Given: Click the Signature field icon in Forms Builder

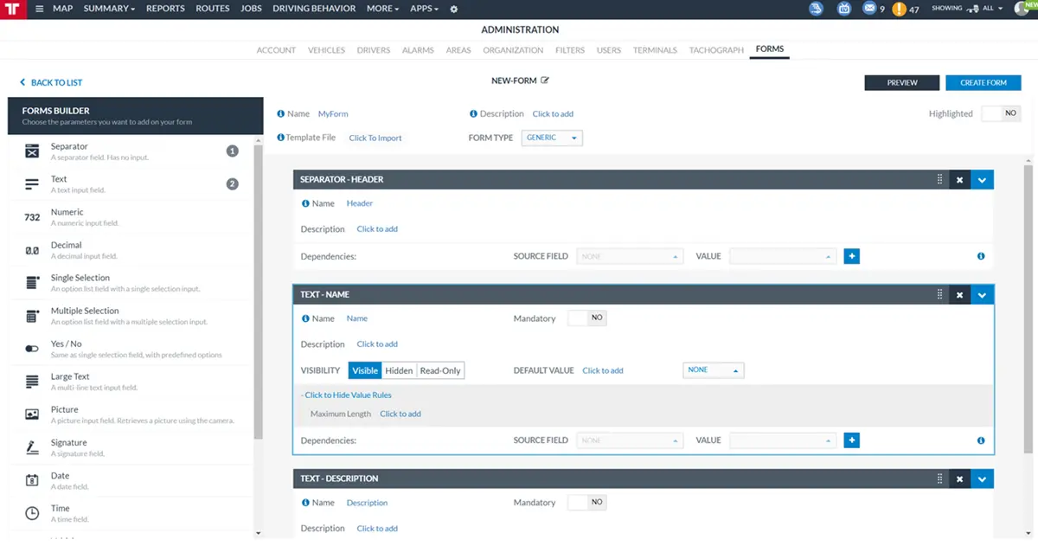Looking at the screenshot, I should pos(32,447).
